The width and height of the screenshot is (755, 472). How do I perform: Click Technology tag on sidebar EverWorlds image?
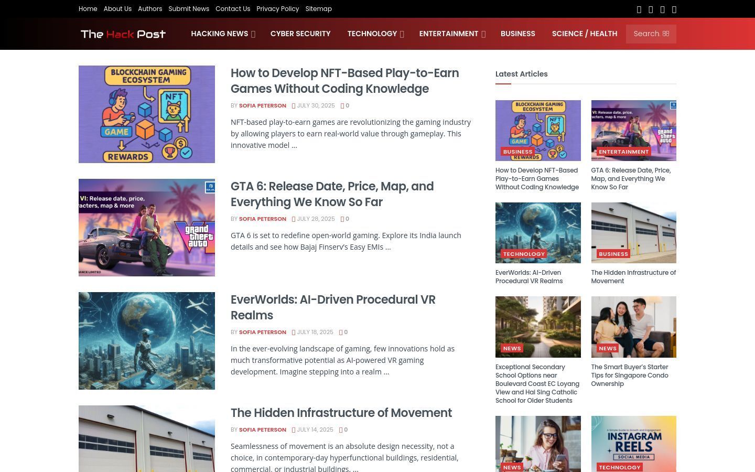(524, 254)
